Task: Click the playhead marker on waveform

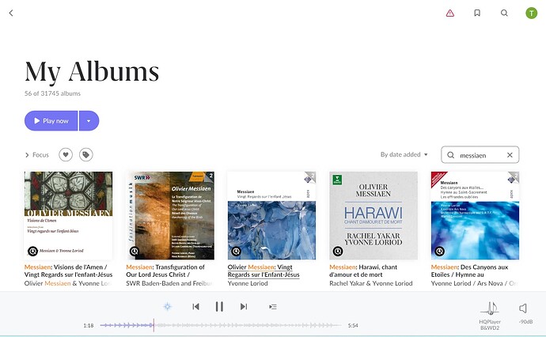Action: tap(154, 325)
